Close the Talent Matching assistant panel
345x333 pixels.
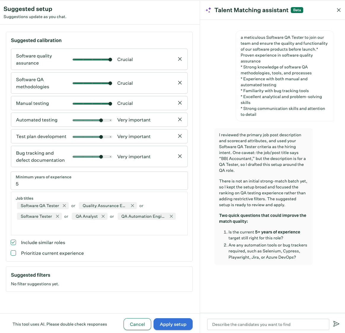tap(338, 10)
